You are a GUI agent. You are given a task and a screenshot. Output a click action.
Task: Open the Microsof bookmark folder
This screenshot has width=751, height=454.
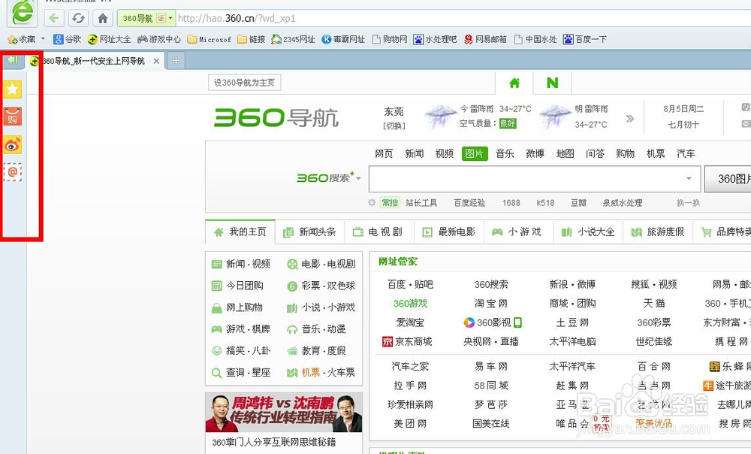point(210,39)
